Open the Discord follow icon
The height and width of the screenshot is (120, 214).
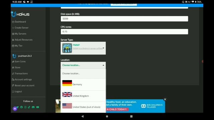tap(33, 107)
